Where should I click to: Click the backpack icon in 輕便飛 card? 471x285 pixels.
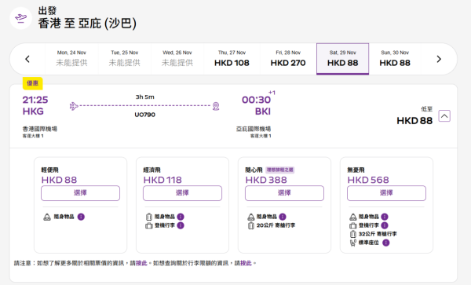click(47, 217)
